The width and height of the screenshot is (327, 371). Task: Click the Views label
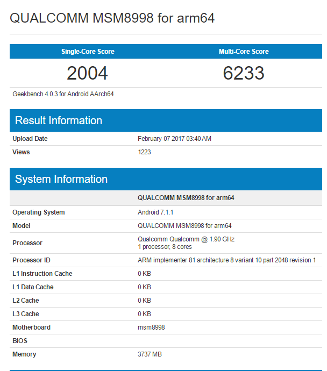click(21, 152)
